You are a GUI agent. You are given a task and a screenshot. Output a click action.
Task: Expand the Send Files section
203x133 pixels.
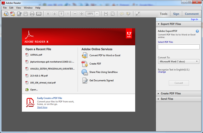(158, 99)
